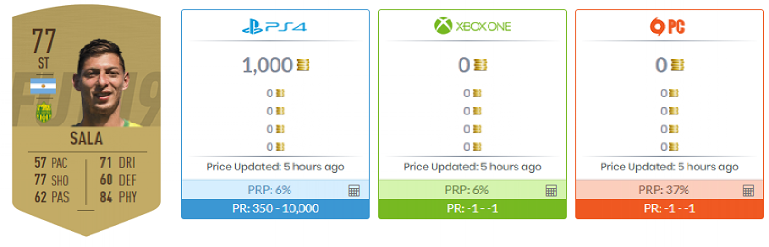Select the PS4 price range bar PR: 350 - 10,000
This screenshot has height=247, width=769.
[x=275, y=208]
